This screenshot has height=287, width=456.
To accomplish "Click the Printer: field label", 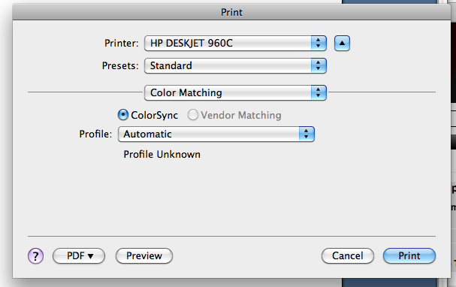I will click(122, 44).
